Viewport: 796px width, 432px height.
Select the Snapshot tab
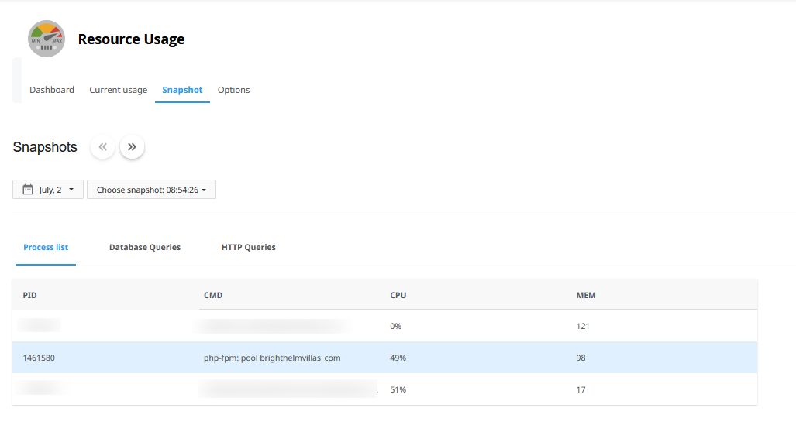click(x=182, y=90)
